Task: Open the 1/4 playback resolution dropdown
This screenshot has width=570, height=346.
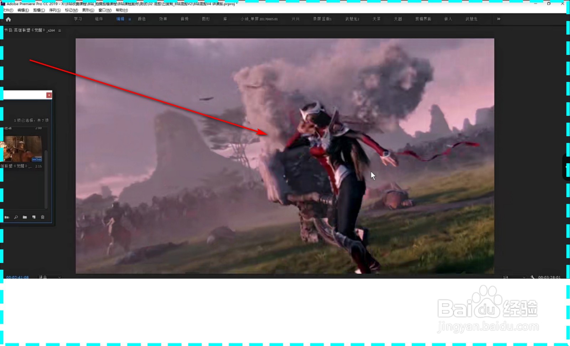Action: (x=514, y=277)
